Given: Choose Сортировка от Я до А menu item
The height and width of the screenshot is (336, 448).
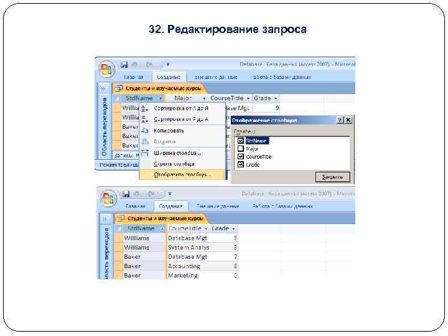Looking at the screenshot, I should coord(182,119).
